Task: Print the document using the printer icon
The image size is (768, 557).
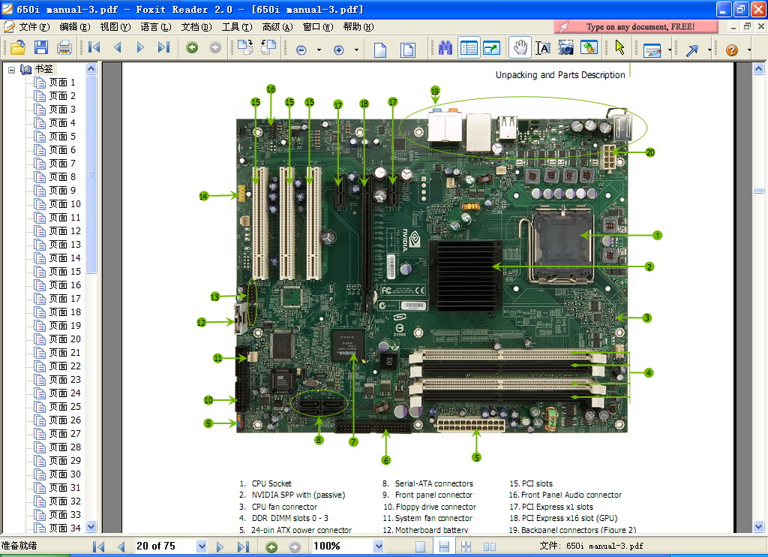Action: tap(64, 47)
